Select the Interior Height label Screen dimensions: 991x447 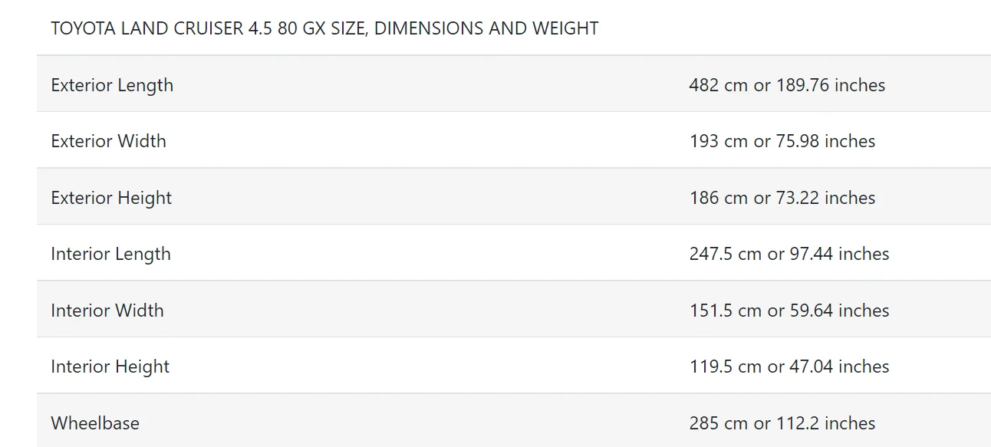click(x=110, y=366)
